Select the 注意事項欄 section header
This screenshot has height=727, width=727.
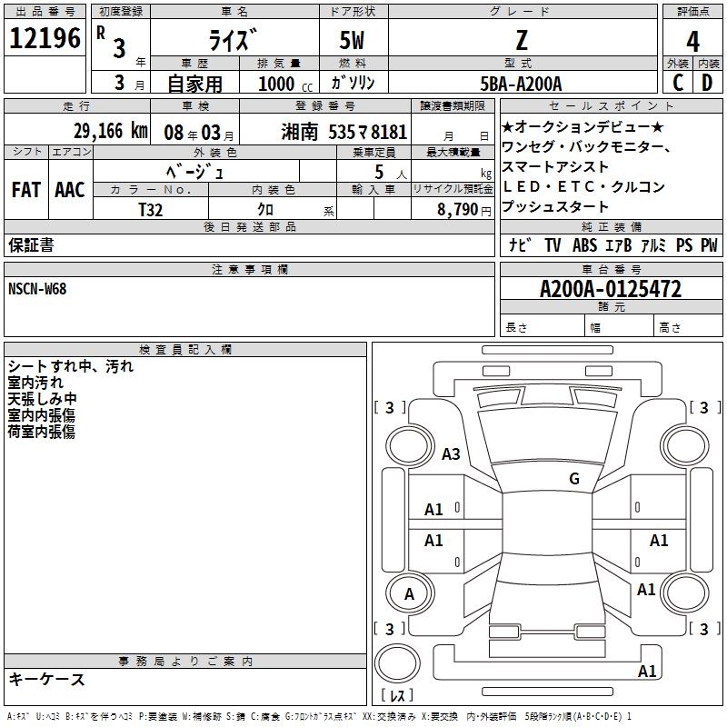coord(250,269)
